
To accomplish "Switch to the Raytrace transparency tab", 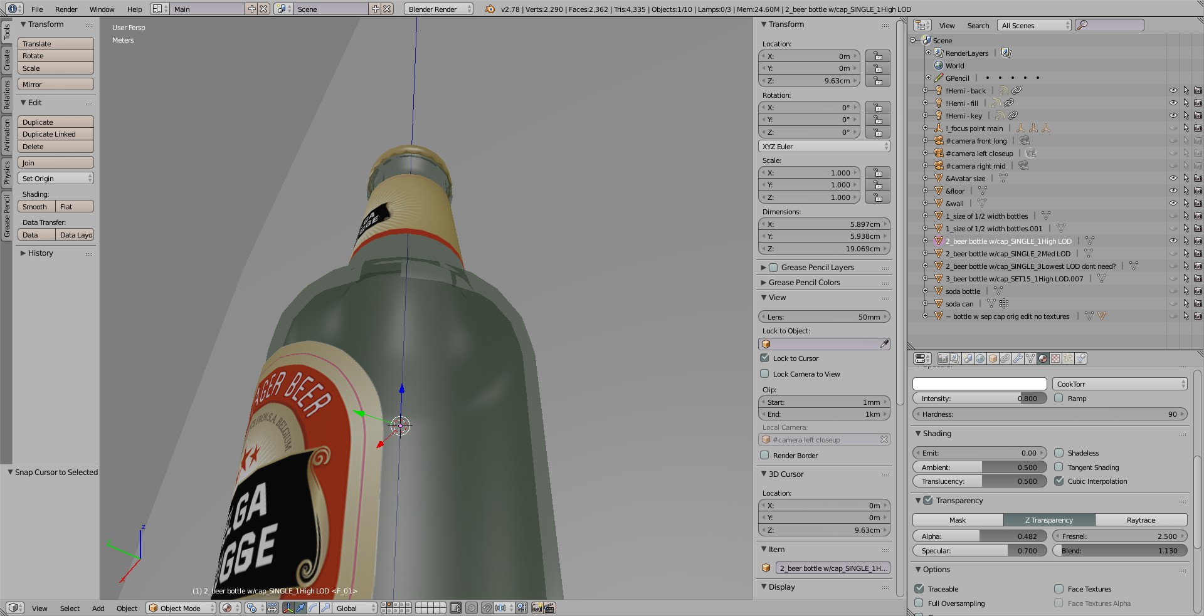I will coord(1141,520).
